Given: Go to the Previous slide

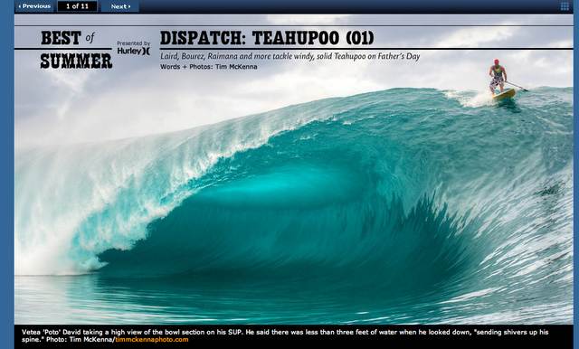Looking at the screenshot, I should pyautogui.click(x=34, y=6).
